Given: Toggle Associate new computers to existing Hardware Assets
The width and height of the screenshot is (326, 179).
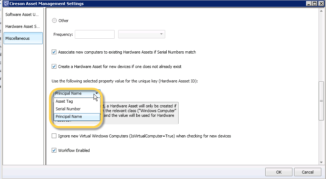Looking at the screenshot, I should 55,52.
